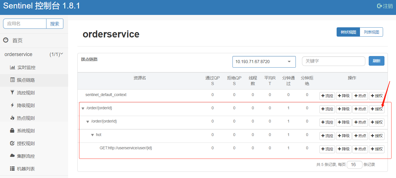Click the grid list icon for 机器列表

point(12,168)
